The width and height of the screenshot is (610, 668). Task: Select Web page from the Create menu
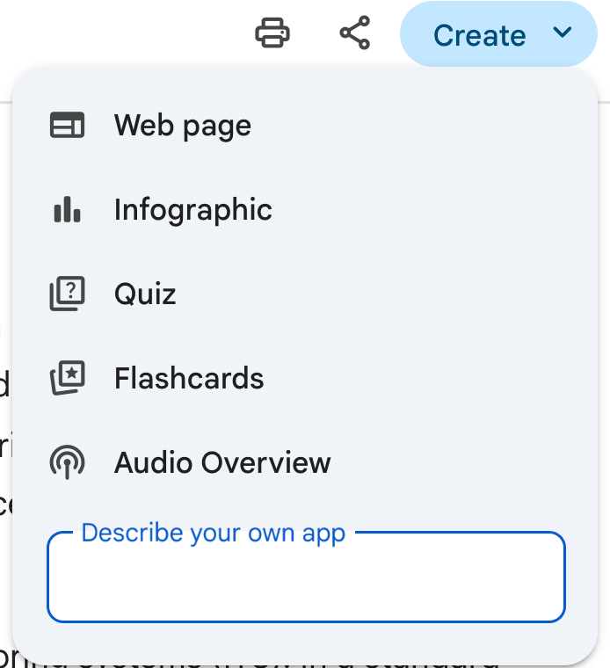tap(183, 126)
